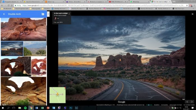Viewport: 196px width, 110px height.
Task: Close the photo viewer with the X
Action: click(193, 14)
